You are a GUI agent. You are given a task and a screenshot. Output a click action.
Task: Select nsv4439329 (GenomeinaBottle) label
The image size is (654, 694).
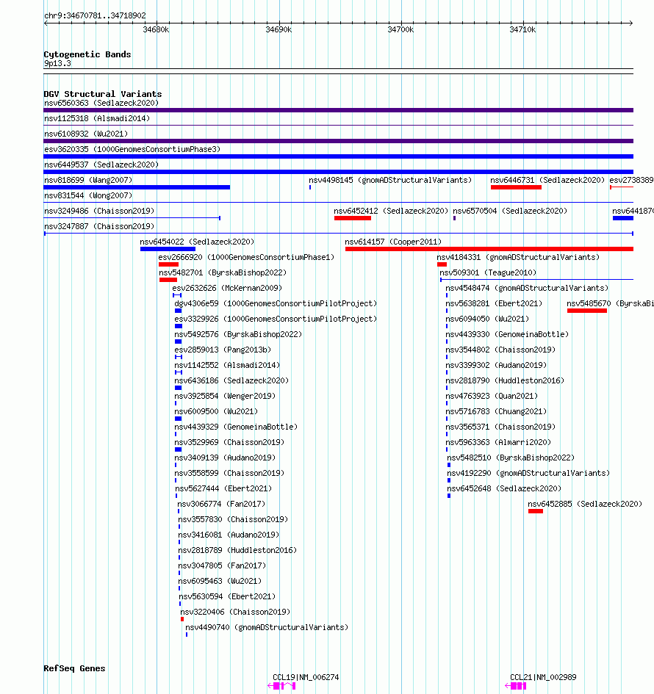236,427
